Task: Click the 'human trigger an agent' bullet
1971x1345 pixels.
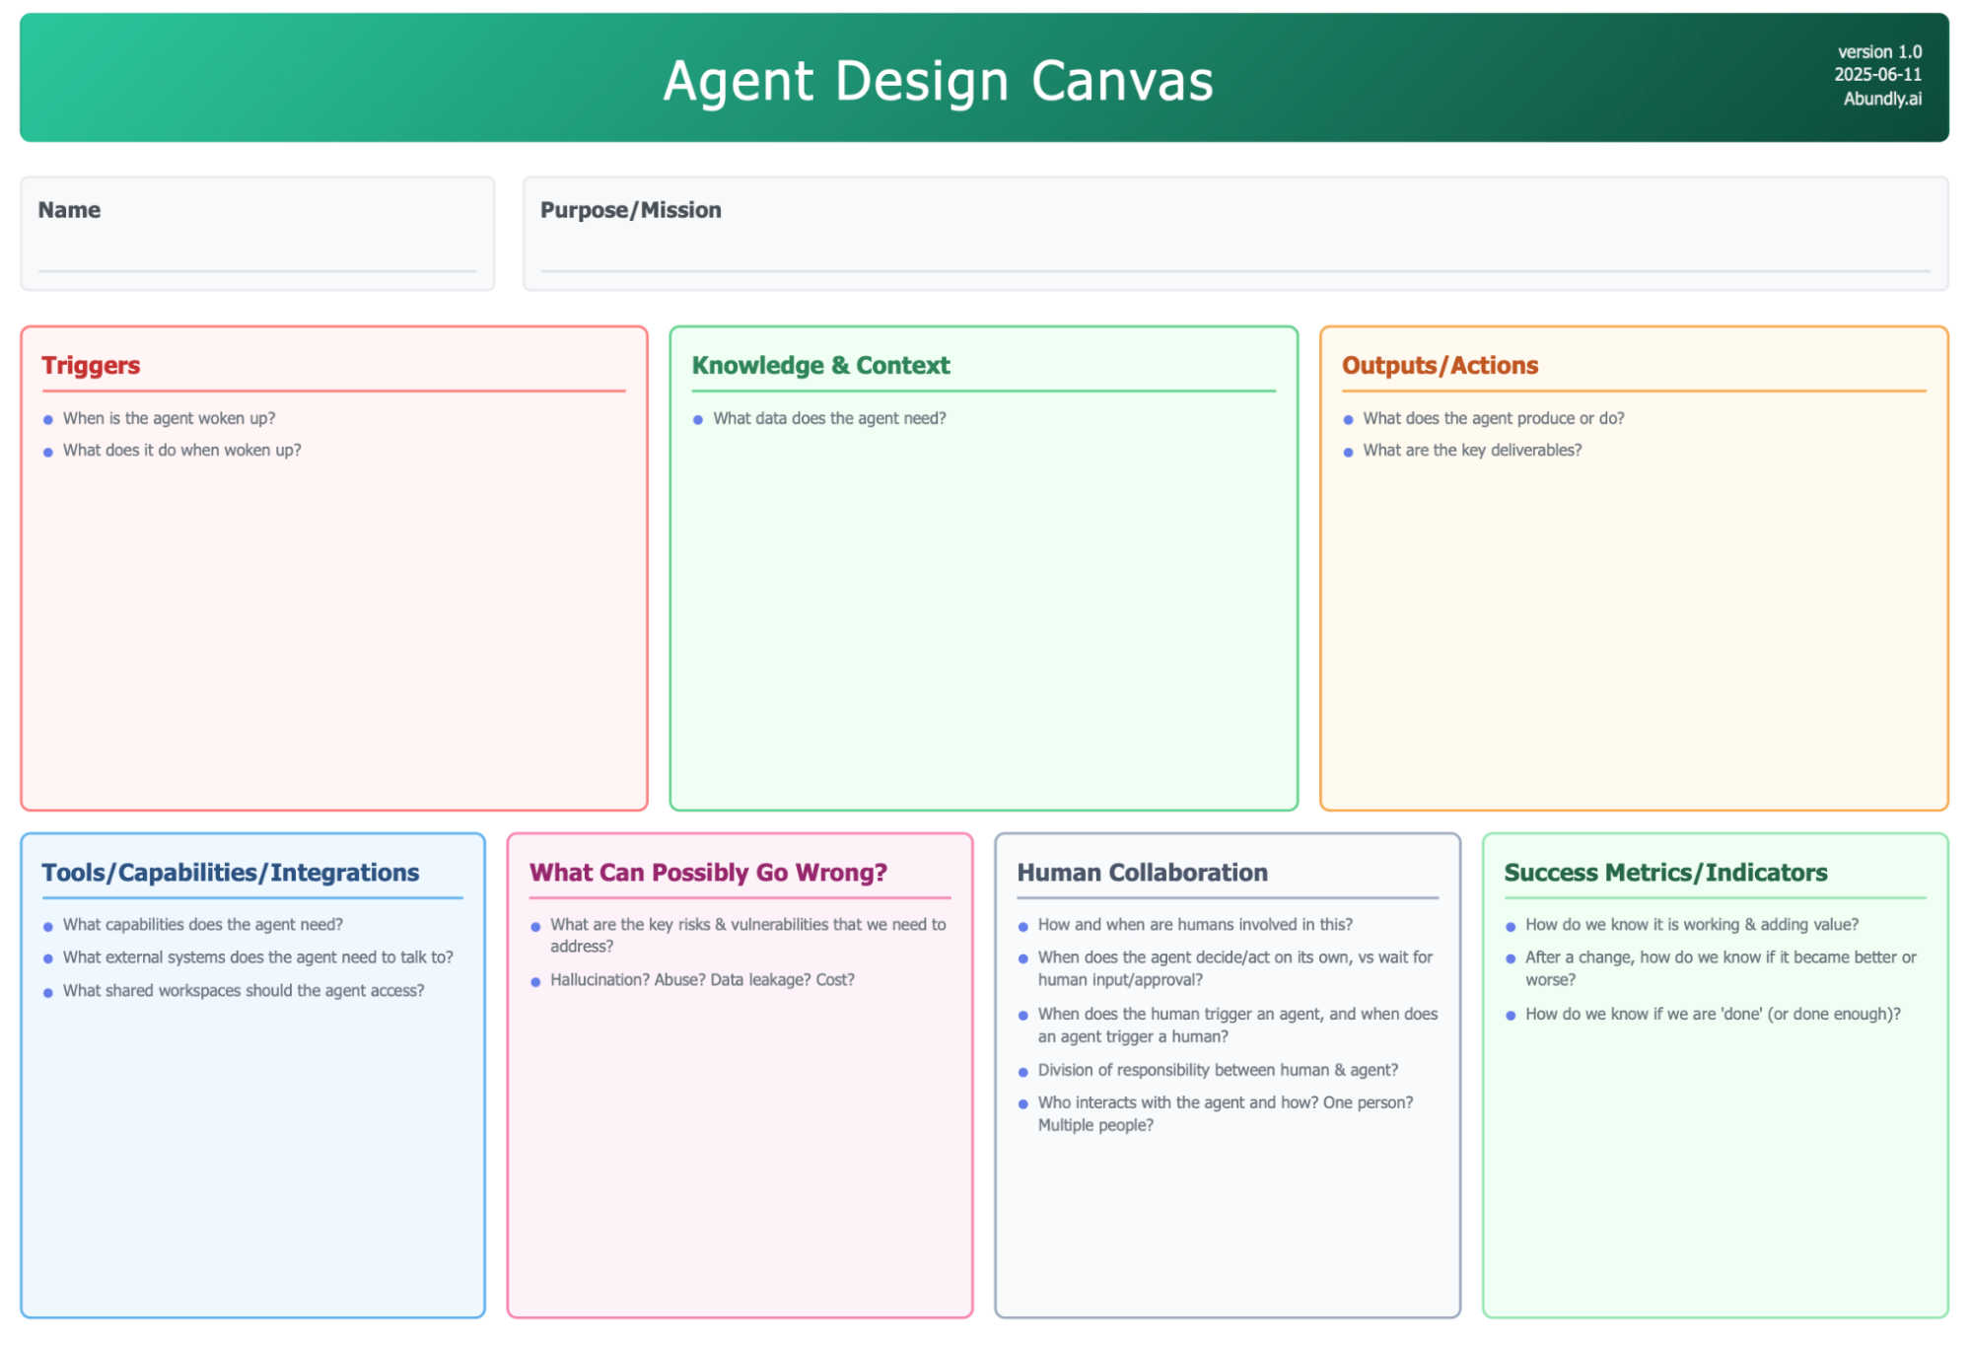Action: pos(1237,1026)
